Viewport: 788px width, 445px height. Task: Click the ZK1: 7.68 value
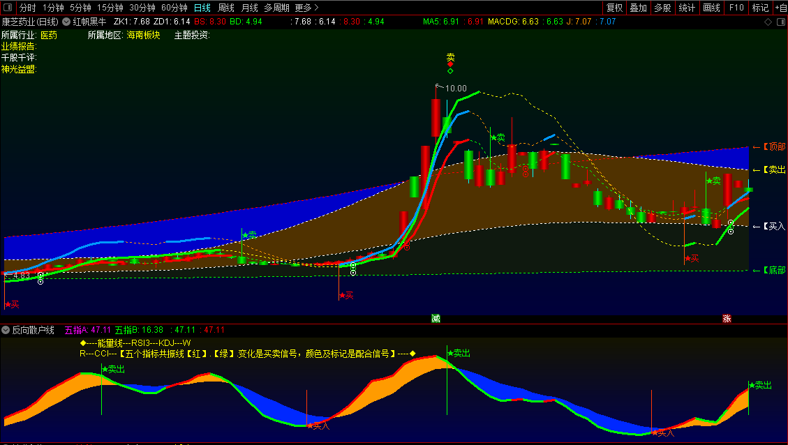coord(132,22)
